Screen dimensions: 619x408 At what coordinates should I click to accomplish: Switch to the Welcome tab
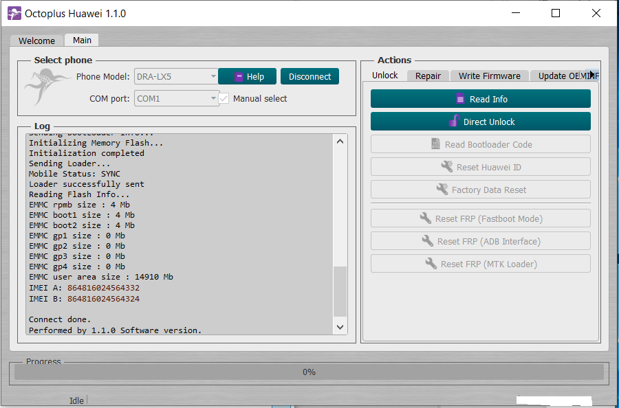point(36,41)
